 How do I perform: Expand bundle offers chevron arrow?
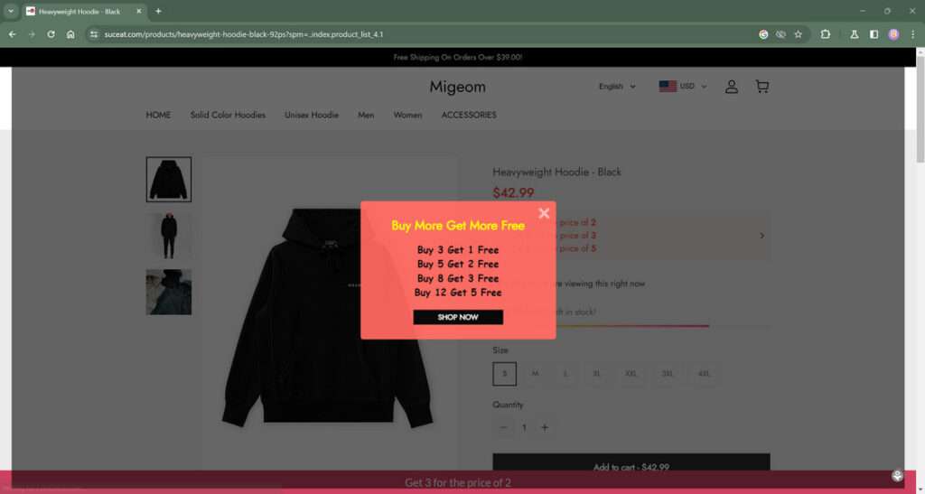pos(761,236)
